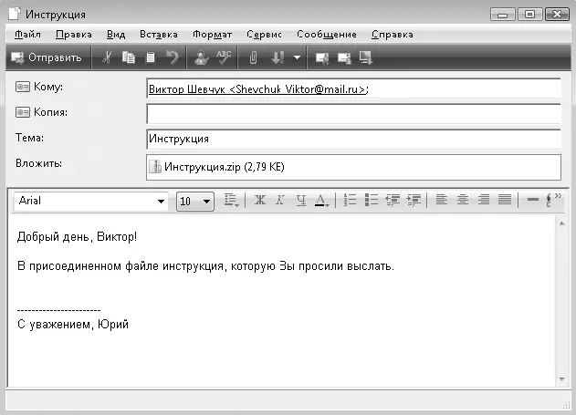Toggle underline Ч formatting
576x415 pixels.
pos(301,200)
